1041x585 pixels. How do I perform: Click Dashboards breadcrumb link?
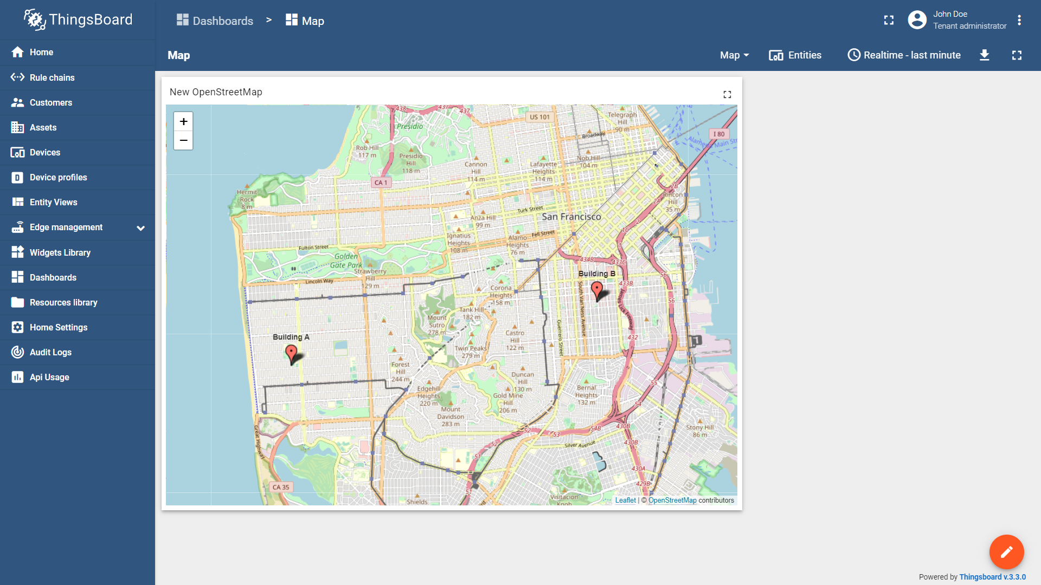click(215, 21)
